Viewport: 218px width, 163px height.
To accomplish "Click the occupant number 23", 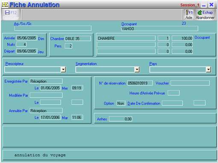I will coord(184,23).
